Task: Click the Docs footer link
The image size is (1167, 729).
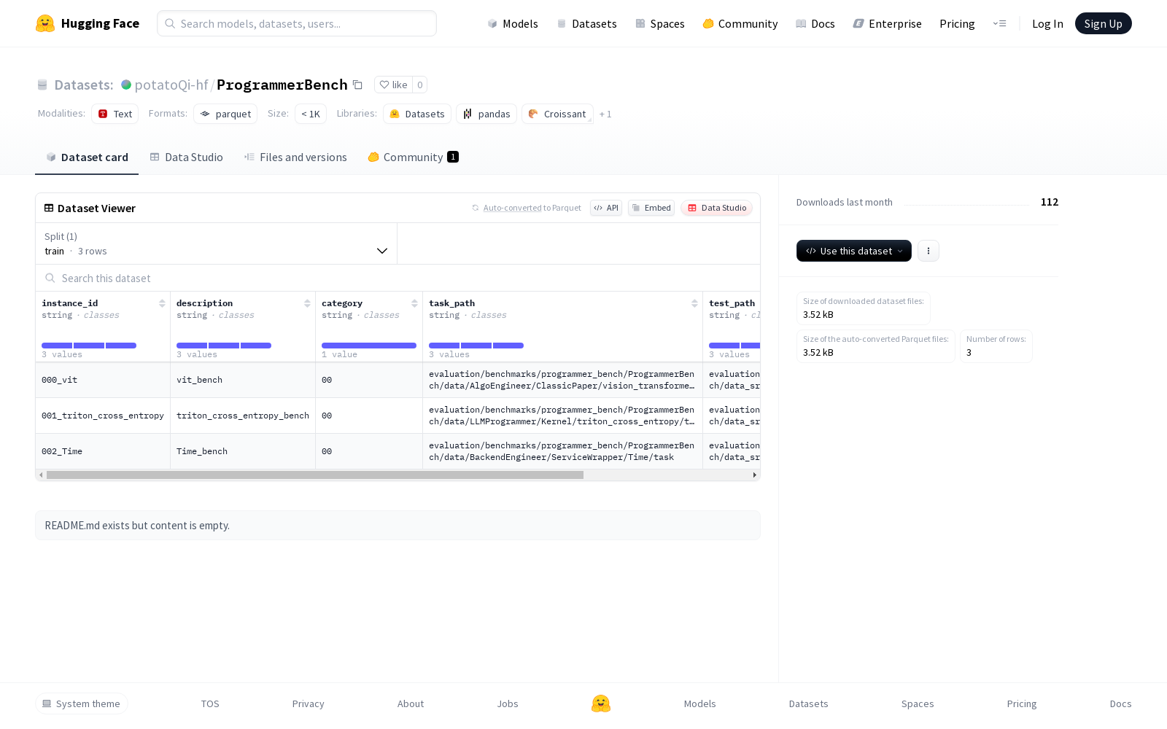Action: pyautogui.click(x=1120, y=703)
